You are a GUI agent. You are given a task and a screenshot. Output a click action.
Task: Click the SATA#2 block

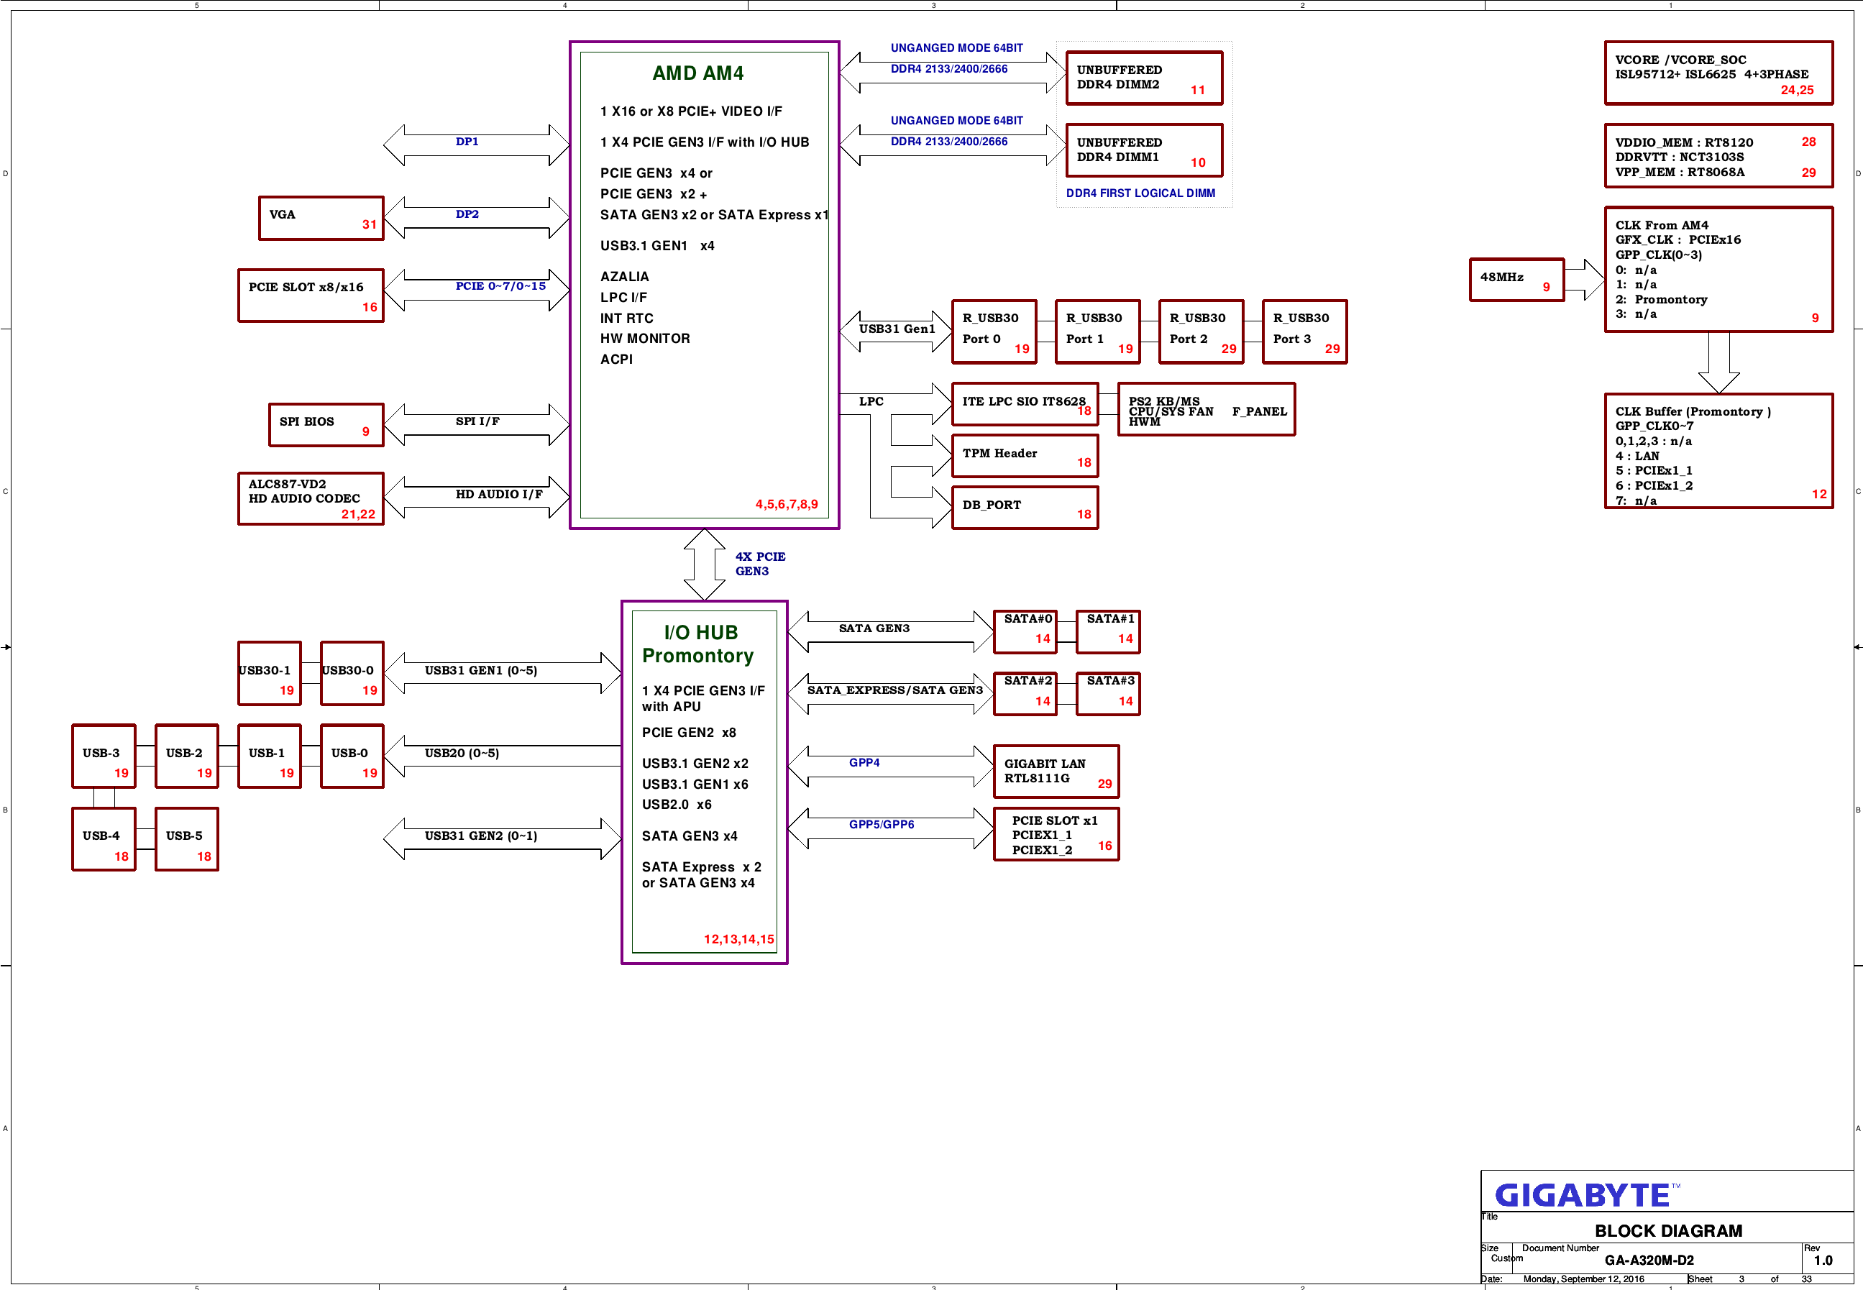(x=1025, y=695)
